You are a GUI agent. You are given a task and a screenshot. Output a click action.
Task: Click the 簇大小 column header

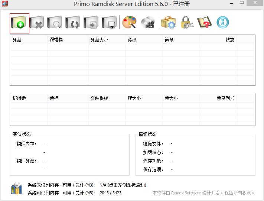[x=144, y=98]
